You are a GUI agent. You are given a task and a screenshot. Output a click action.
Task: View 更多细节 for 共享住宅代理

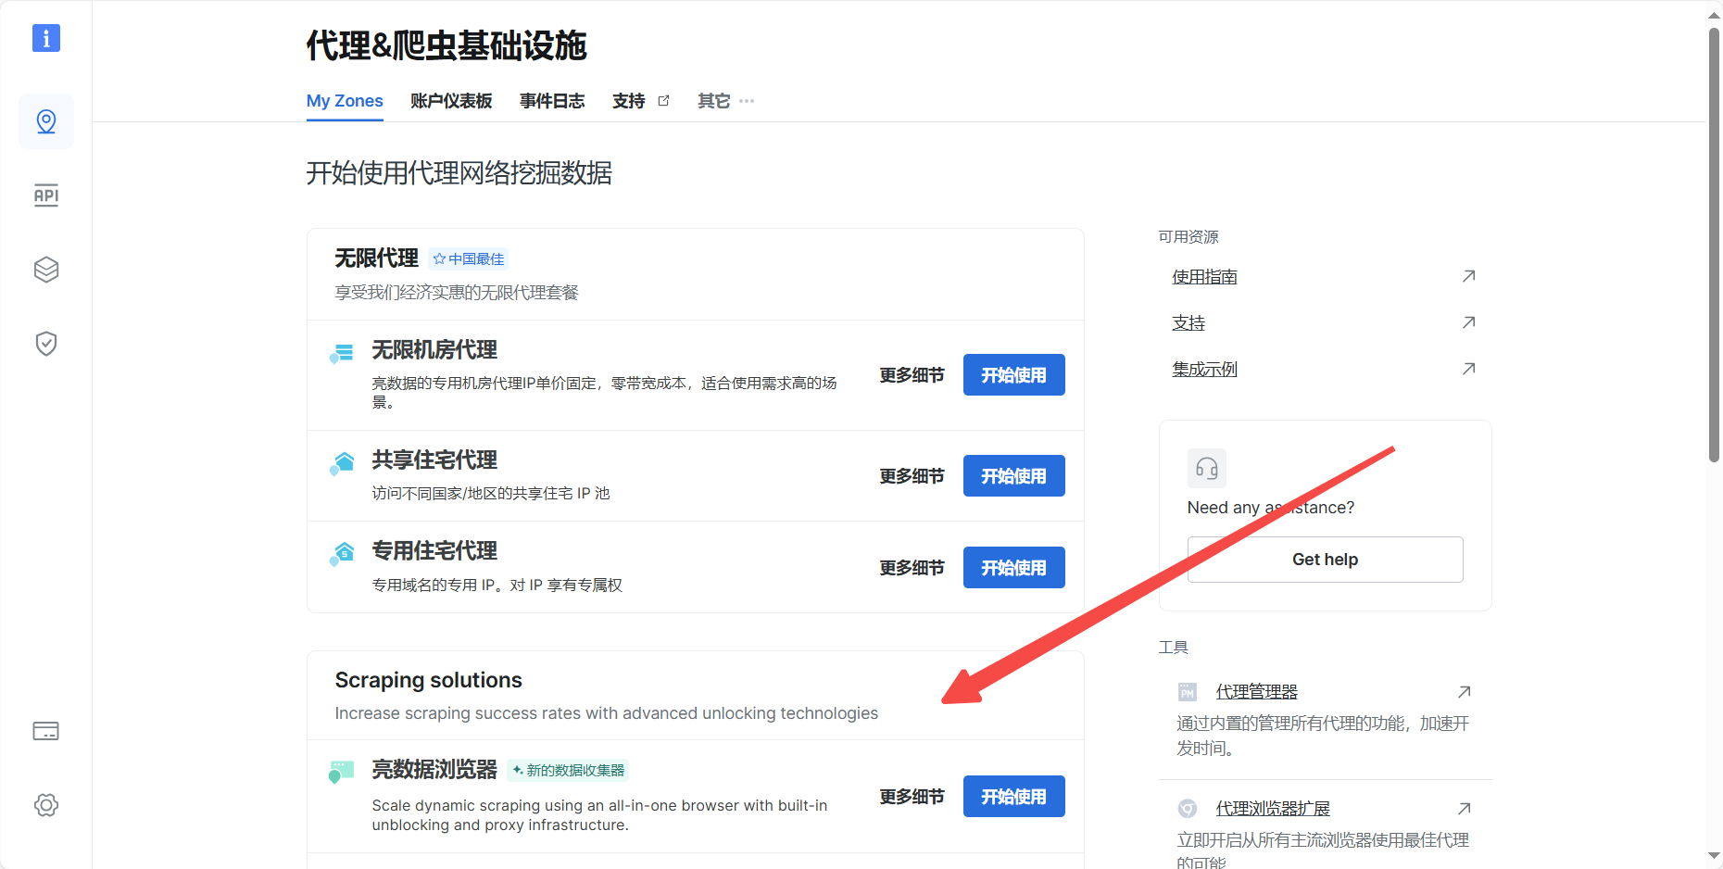pyautogui.click(x=912, y=476)
